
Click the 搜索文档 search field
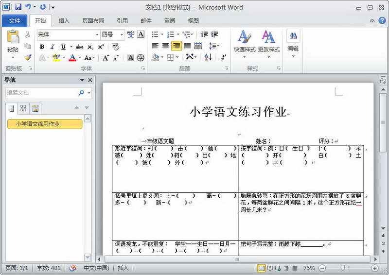tap(41, 92)
